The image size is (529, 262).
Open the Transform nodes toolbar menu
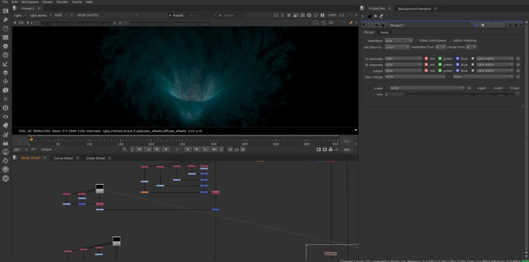coord(5,81)
